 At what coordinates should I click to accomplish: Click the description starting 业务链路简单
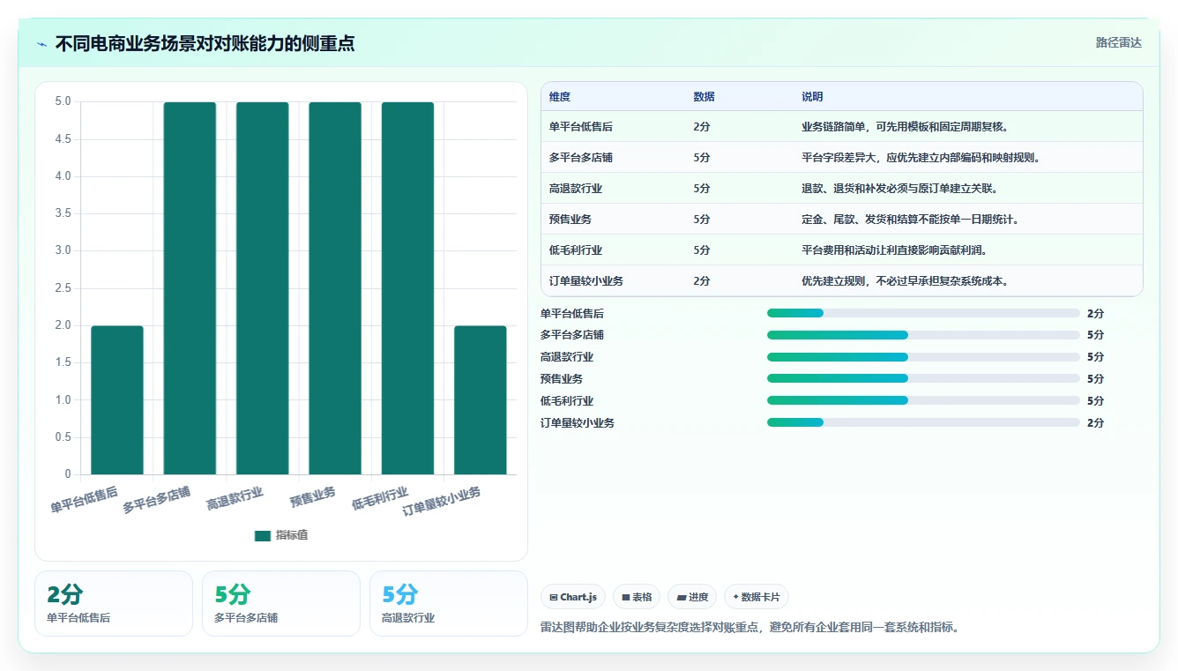click(x=905, y=127)
